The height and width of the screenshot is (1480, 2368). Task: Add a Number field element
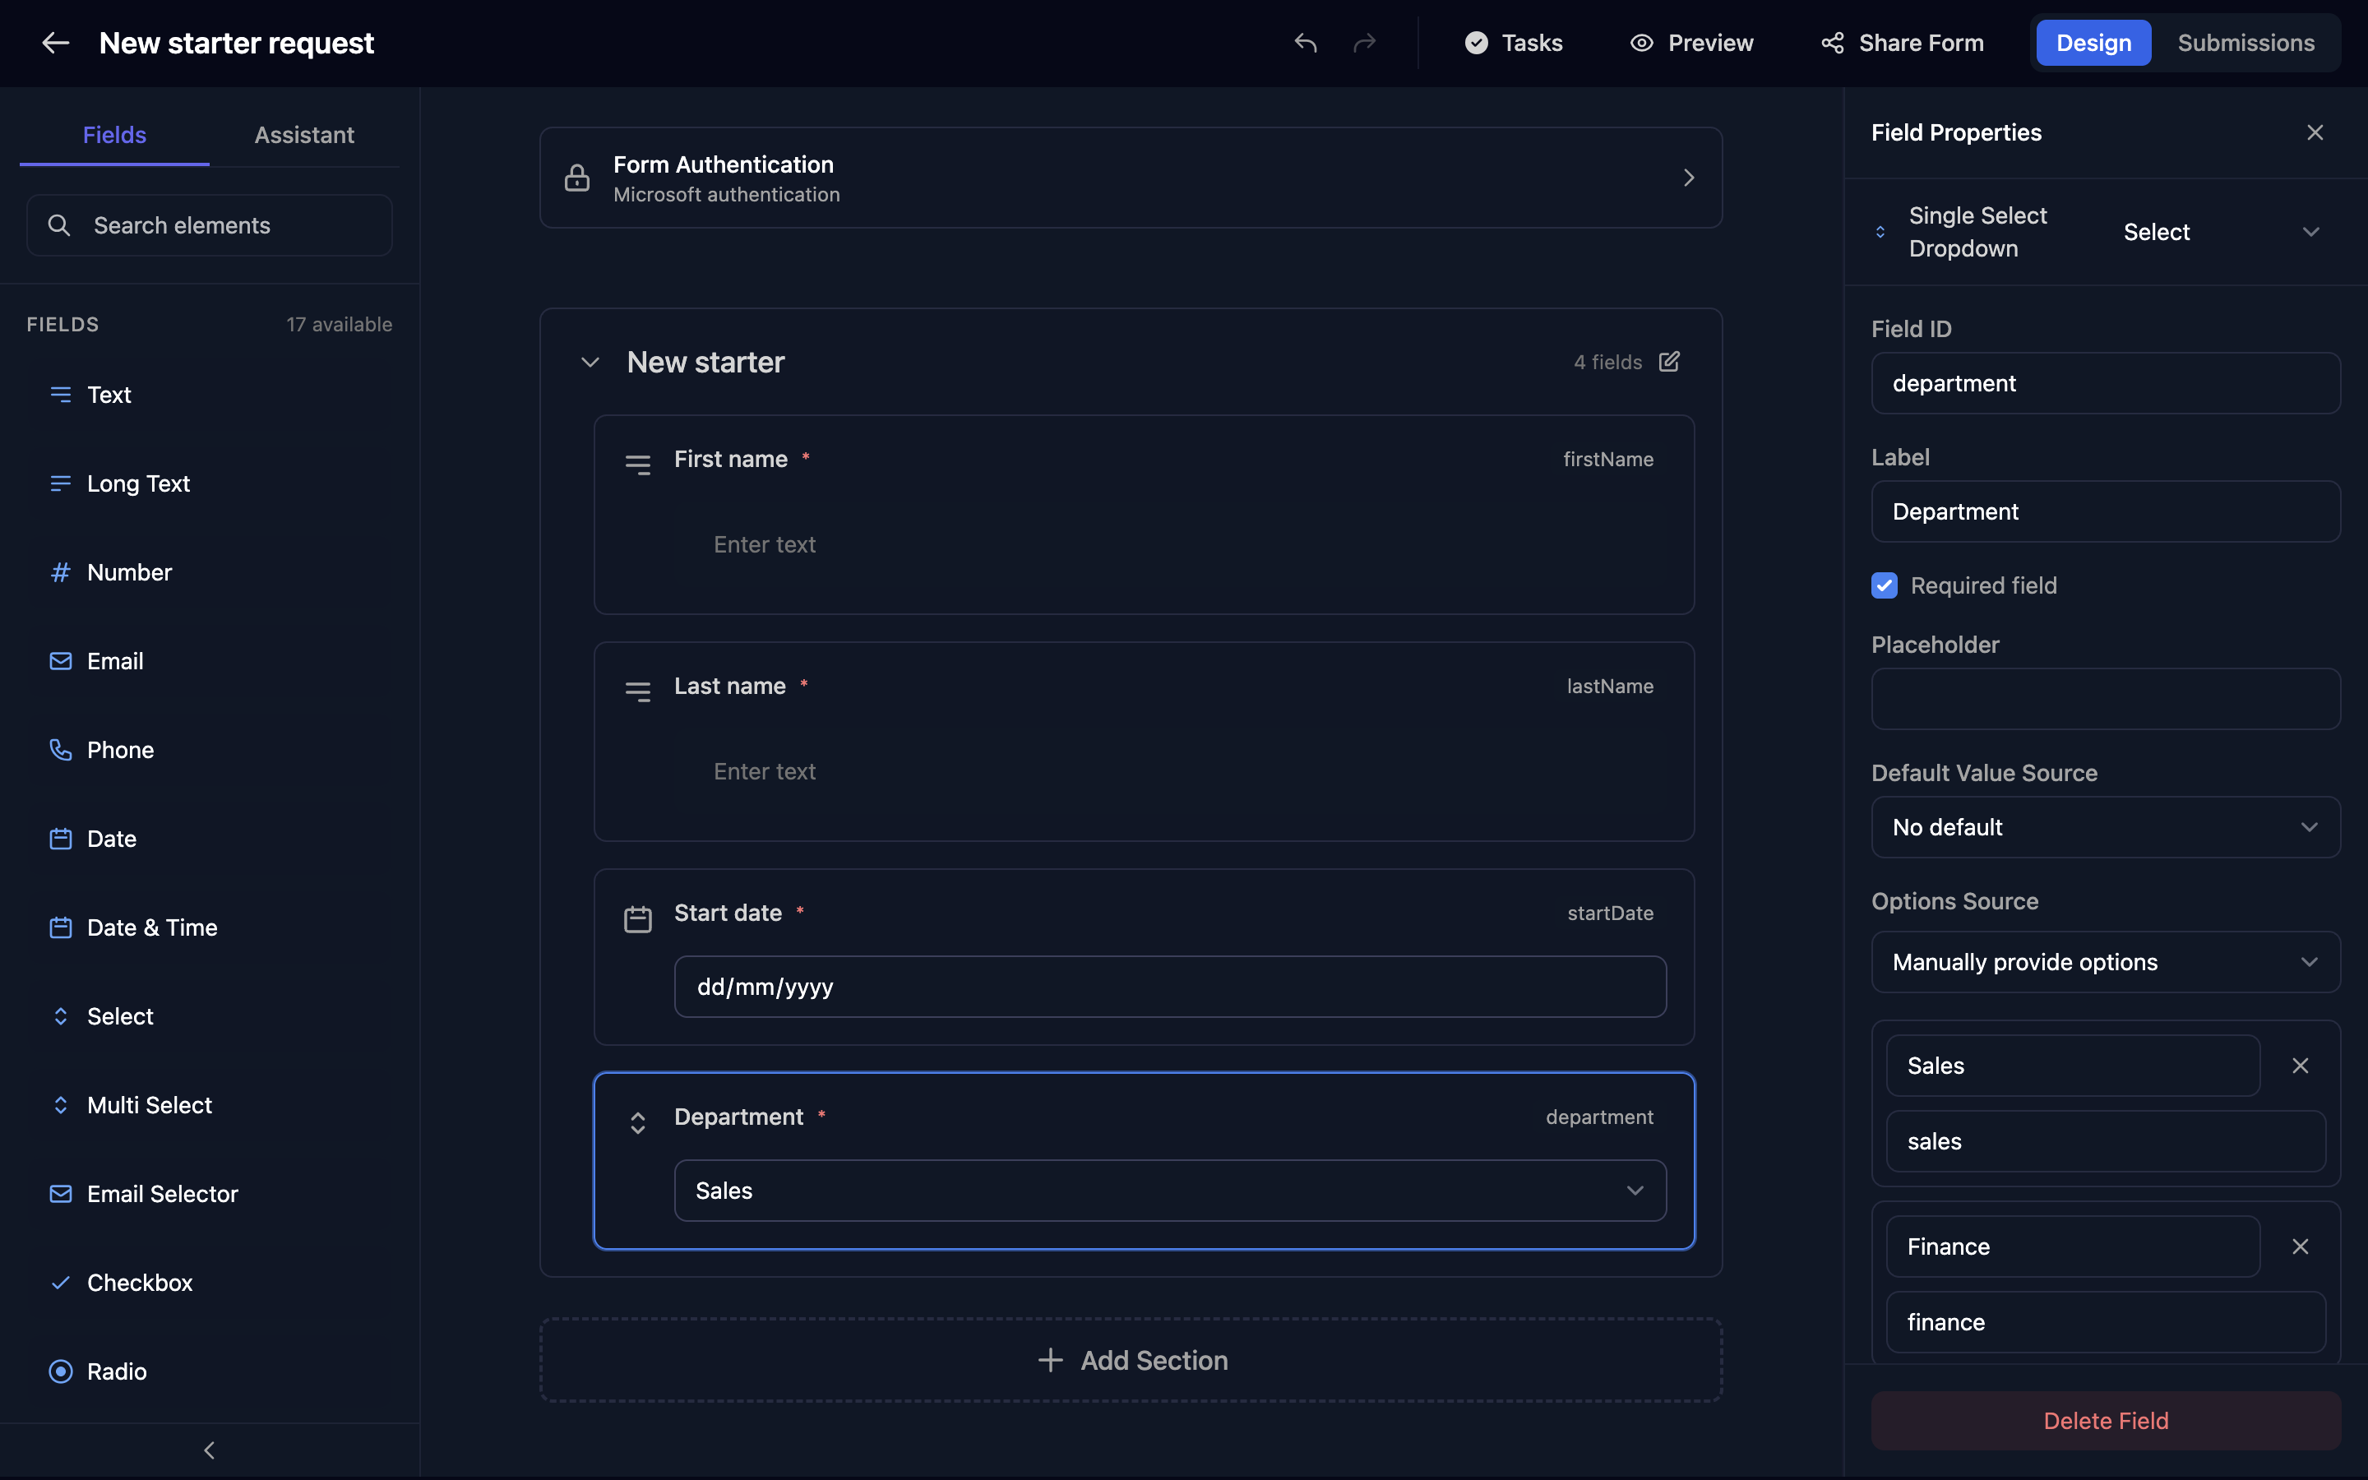(x=210, y=572)
